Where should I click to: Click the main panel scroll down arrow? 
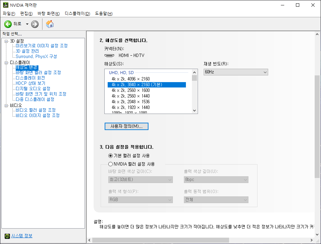[317, 234]
